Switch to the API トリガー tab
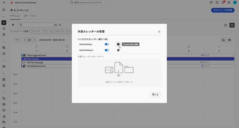This screenshot has width=239, height=128. tap(30, 16)
